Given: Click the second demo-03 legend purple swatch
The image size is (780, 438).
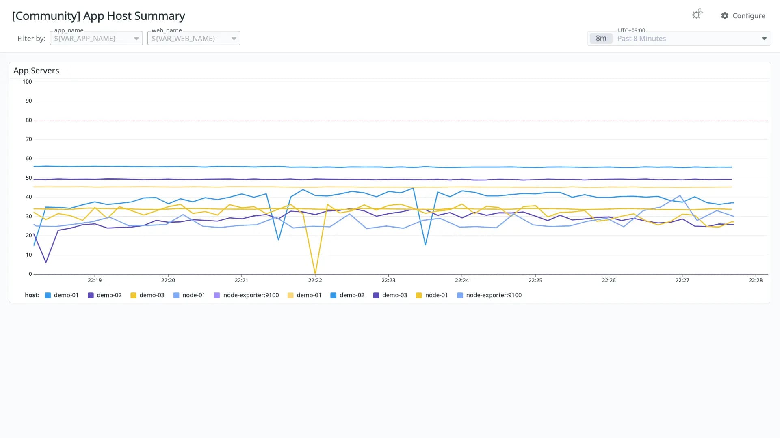Looking at the screenshot, I should point(376,296).
